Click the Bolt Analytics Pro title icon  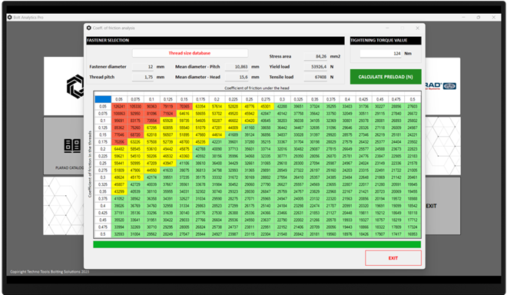(10, 17)
